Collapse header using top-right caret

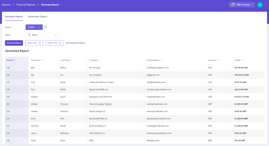[x=266, y=5]
